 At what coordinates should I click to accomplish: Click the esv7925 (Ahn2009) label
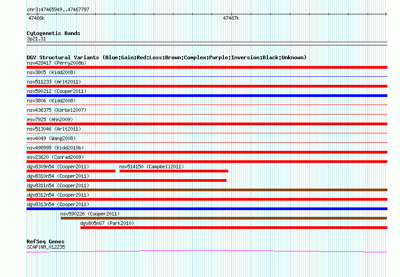click(50, 119)
